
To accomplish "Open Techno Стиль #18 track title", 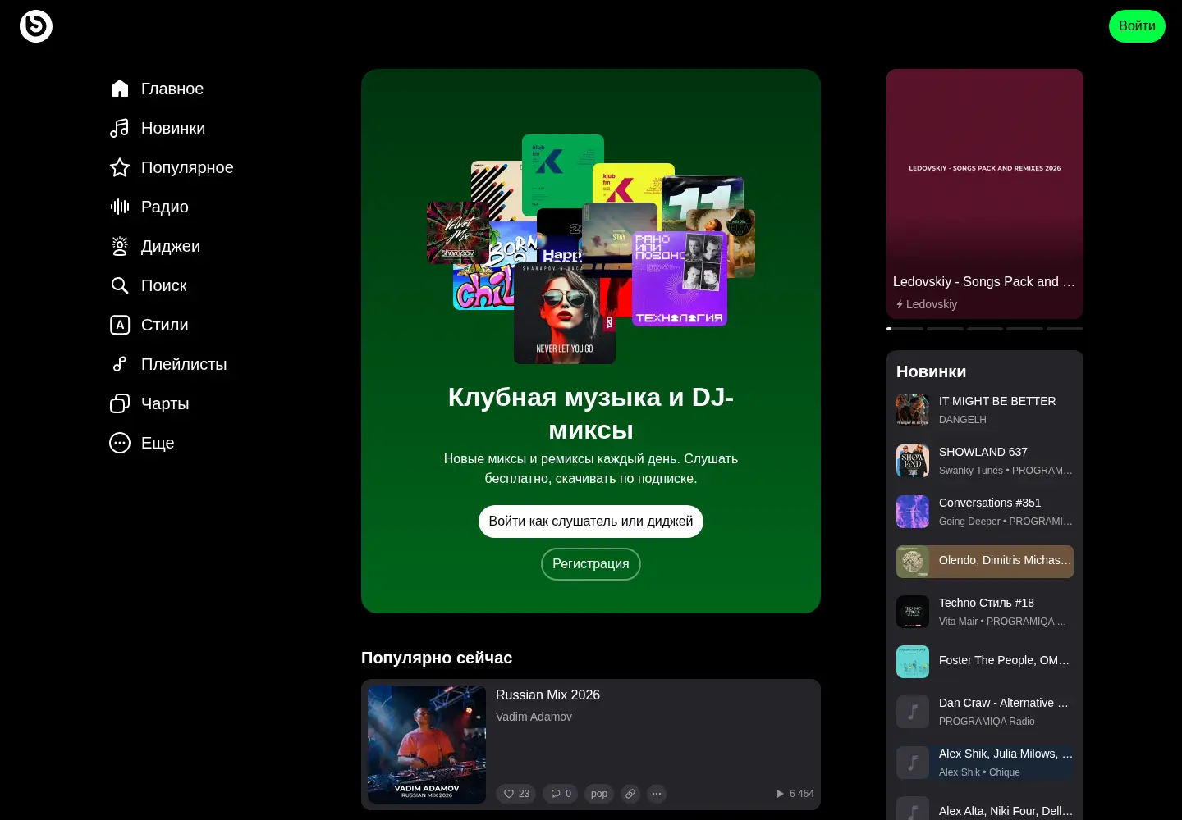I will click(987, 603).
